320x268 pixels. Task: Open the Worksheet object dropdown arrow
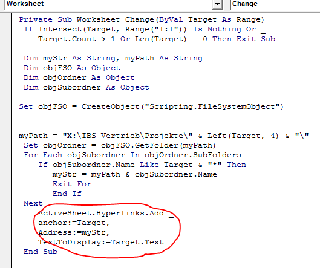217,4
